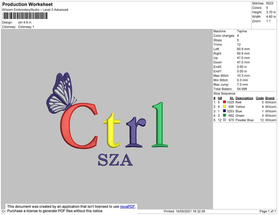Click the 'N#' column header
Image resolution: width=278 pixels, height=215 pixels.
coord(220,98)
